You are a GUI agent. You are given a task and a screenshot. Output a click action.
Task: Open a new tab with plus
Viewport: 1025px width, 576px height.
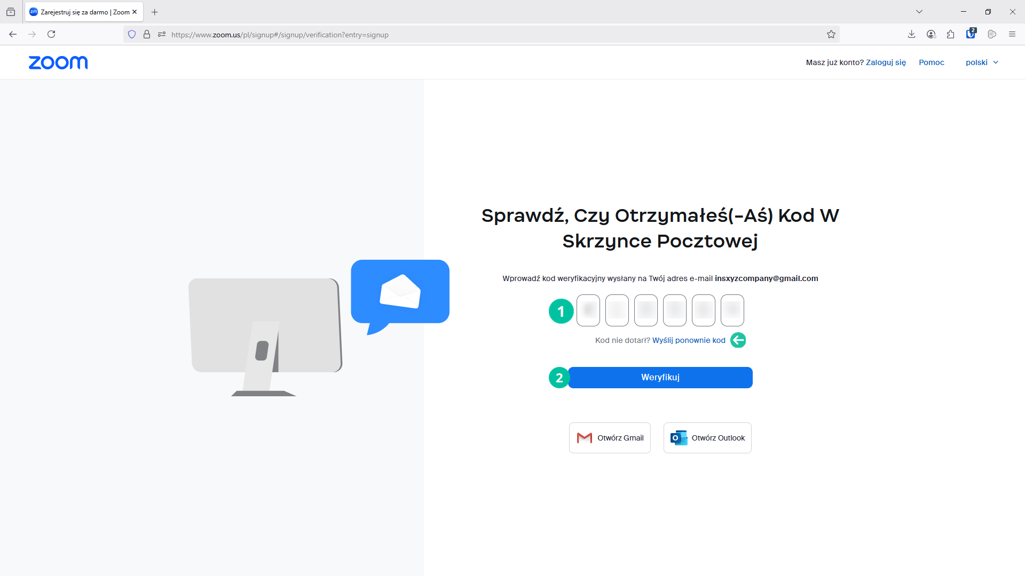pos(155,12)
